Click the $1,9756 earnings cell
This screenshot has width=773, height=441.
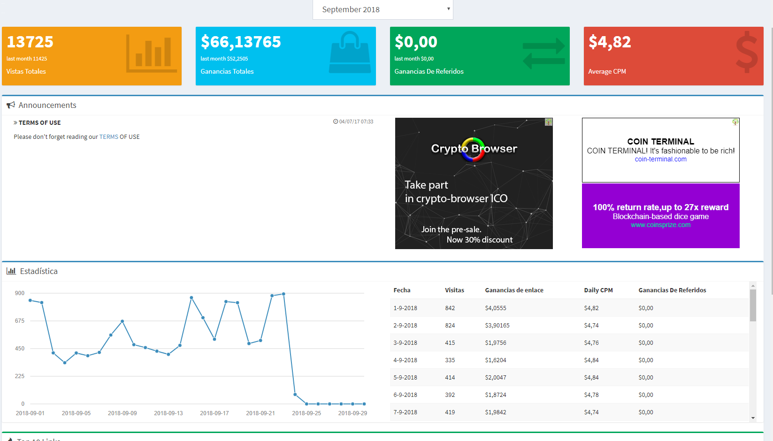[496, 343]
